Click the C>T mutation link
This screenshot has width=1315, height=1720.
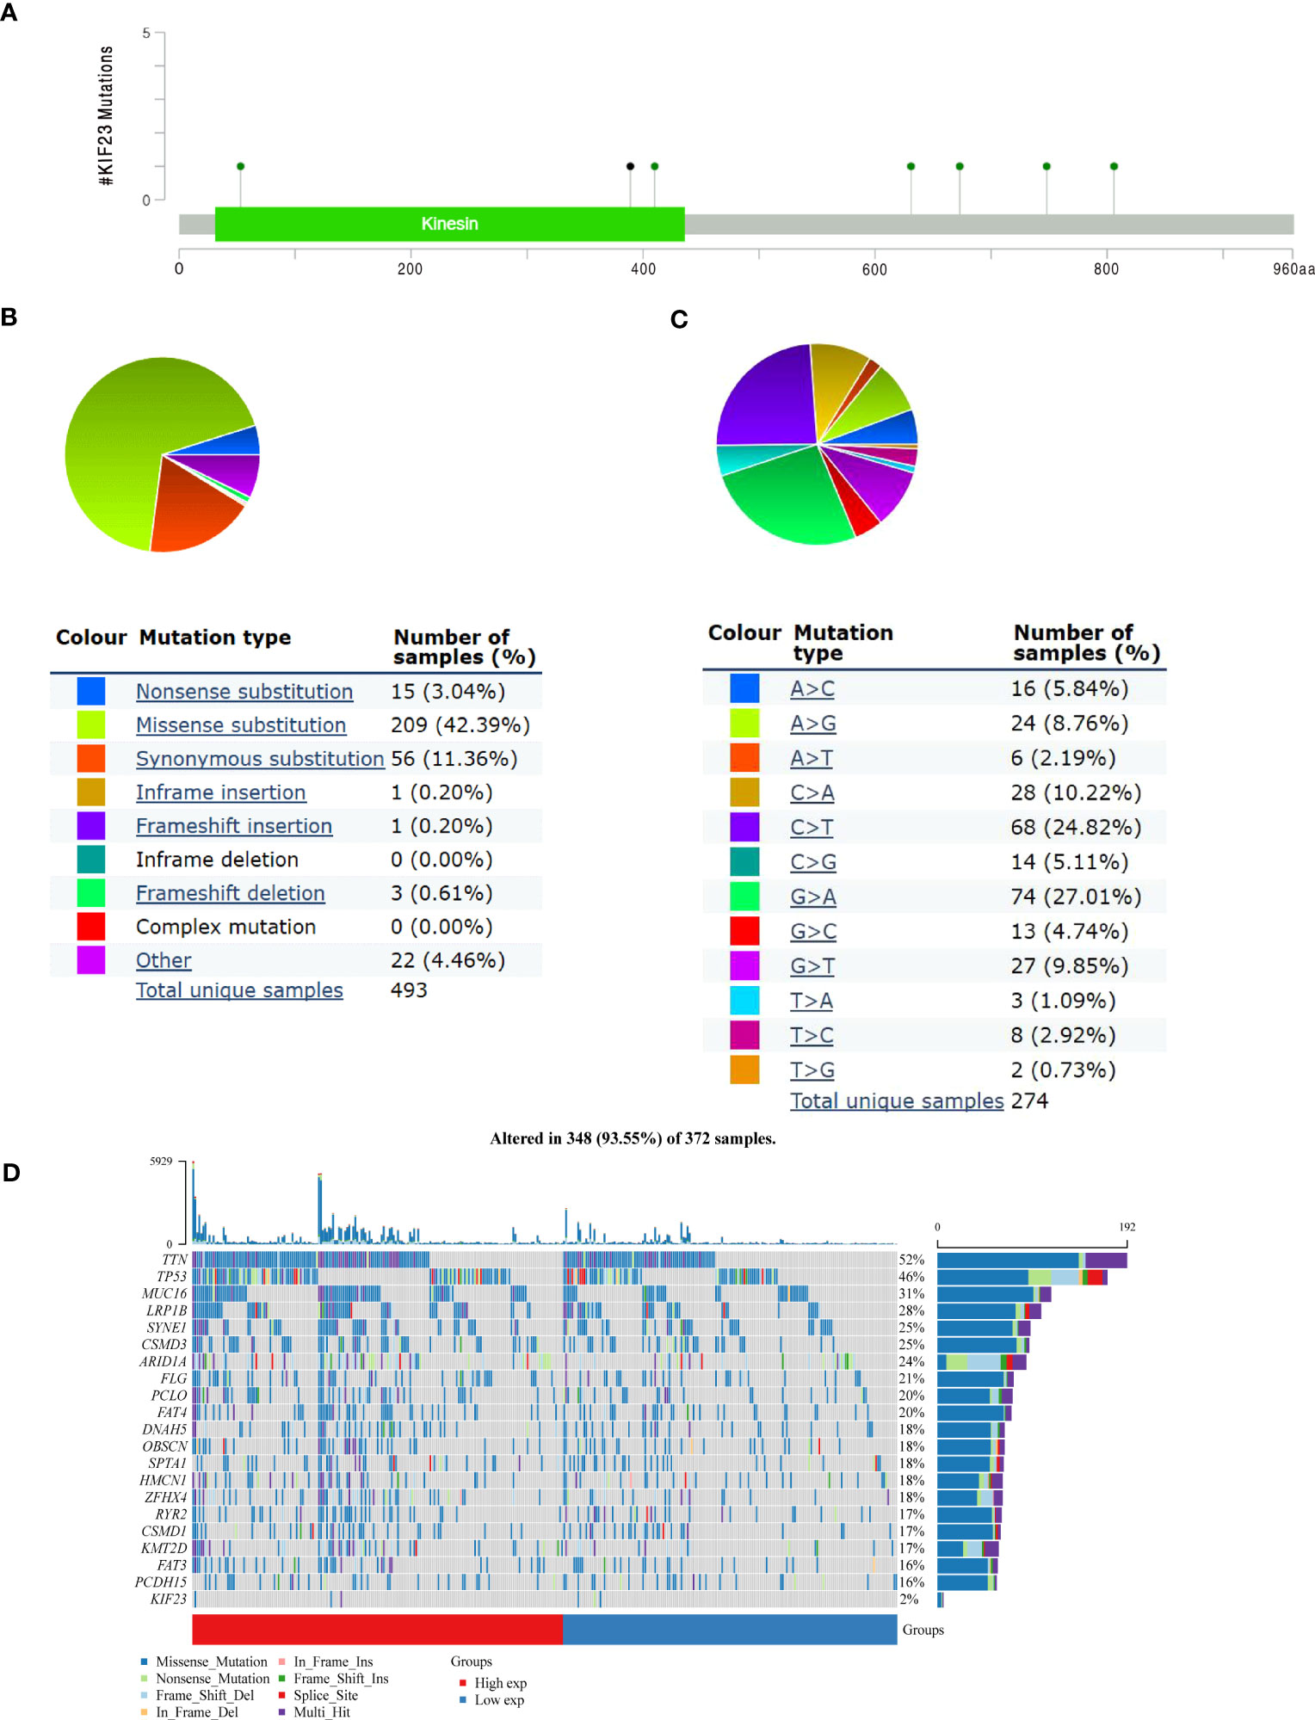pos(812,827)
